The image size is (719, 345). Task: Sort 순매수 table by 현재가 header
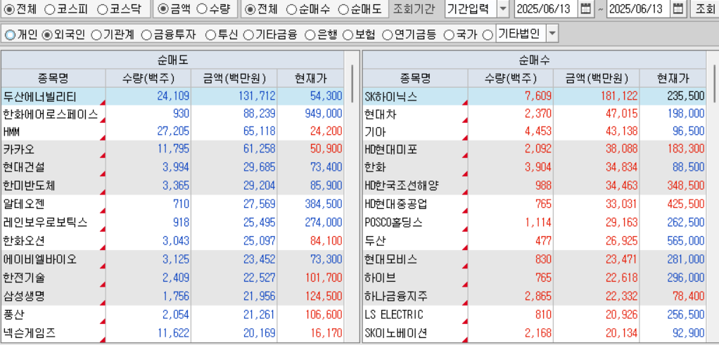(673, 79)
